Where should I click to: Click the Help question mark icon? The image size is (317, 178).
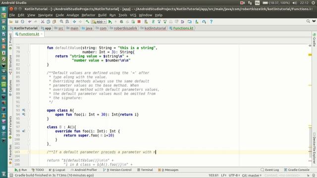[x=211, y=22]
